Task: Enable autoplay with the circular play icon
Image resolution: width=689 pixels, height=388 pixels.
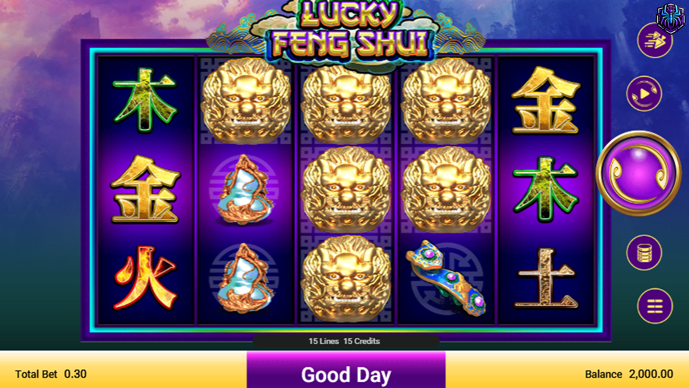Action: click(644, 94)
